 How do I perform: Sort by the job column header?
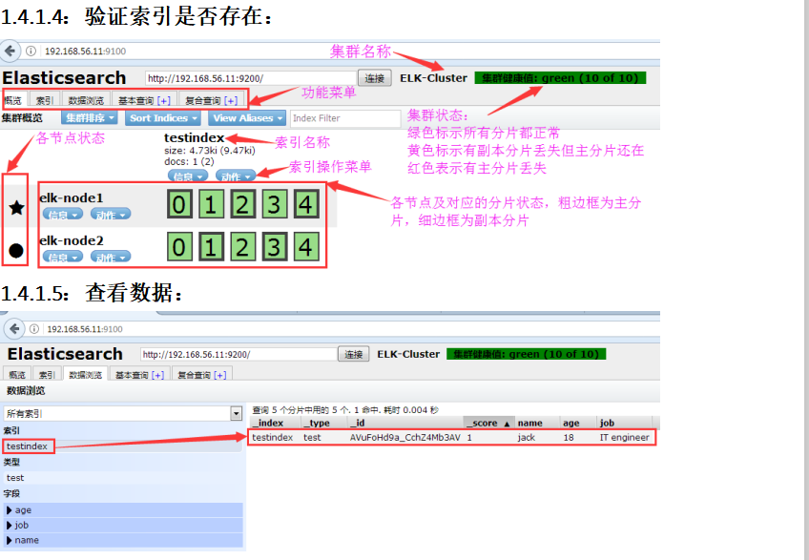[x=625, y=423]
